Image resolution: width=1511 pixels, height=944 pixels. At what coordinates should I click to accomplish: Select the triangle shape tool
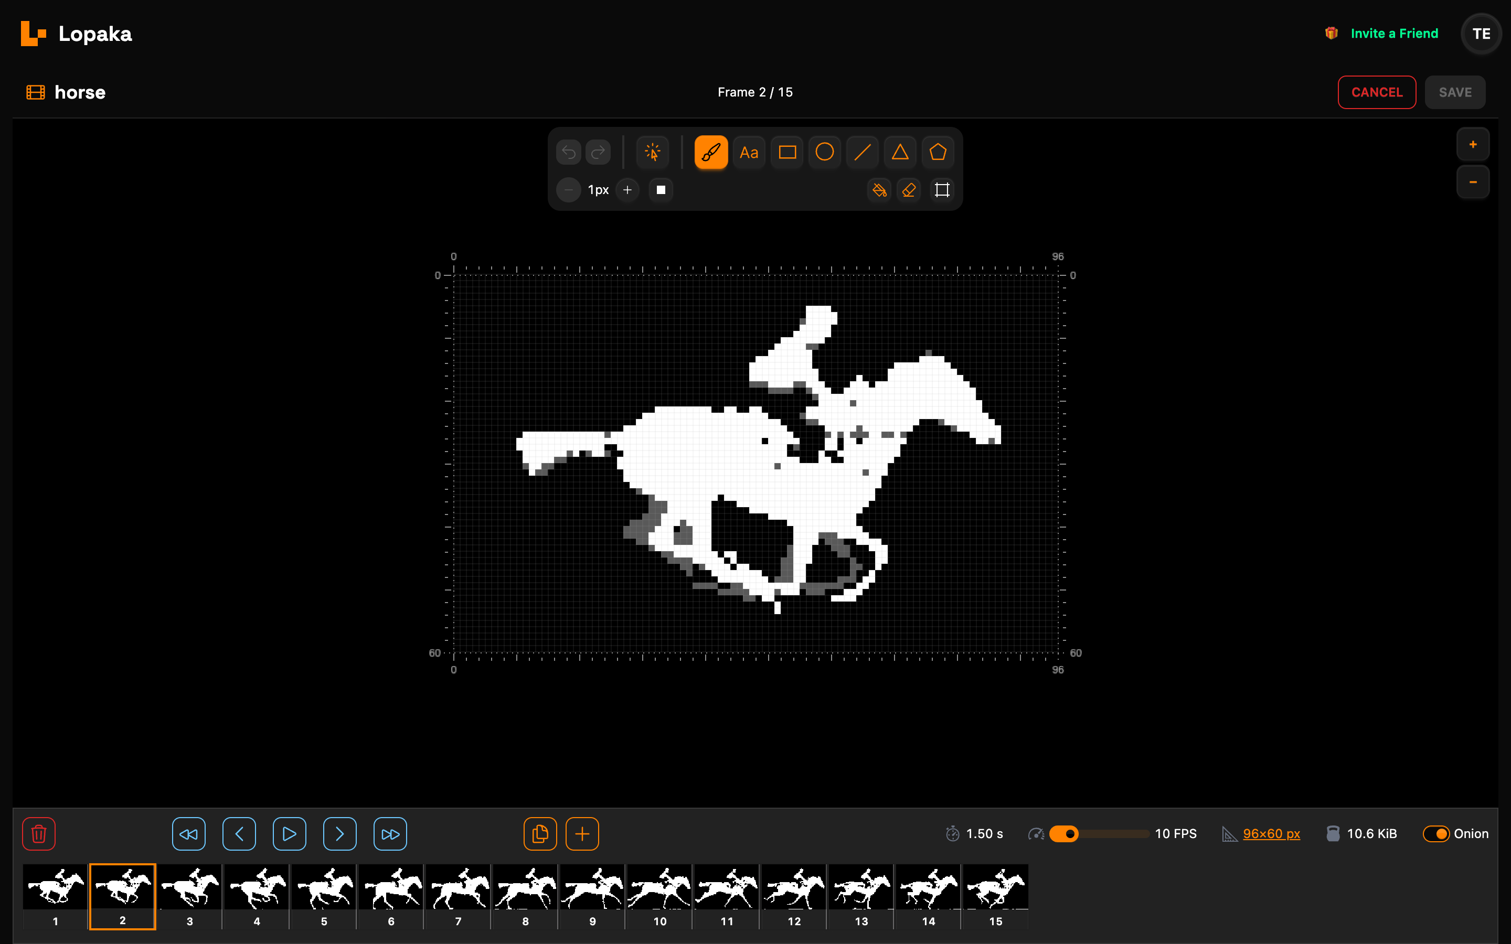click(900, 152)
